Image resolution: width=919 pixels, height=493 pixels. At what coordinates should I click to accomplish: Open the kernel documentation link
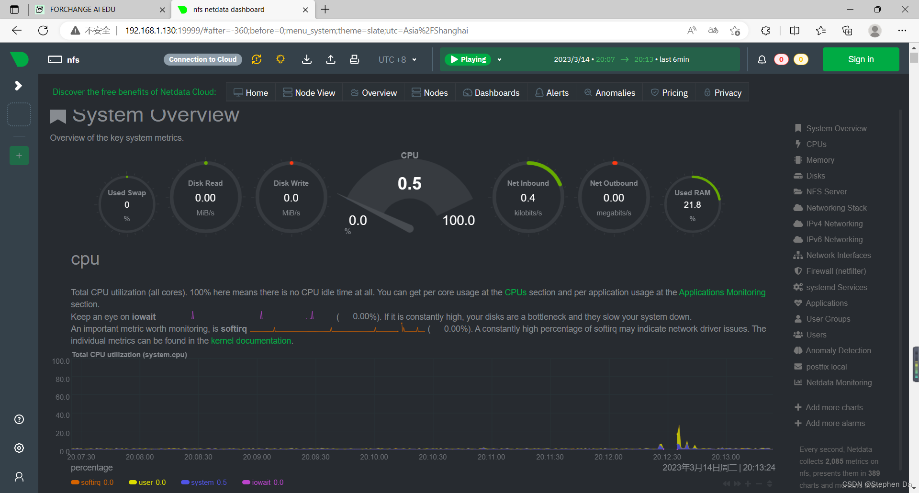coord(251,341)
